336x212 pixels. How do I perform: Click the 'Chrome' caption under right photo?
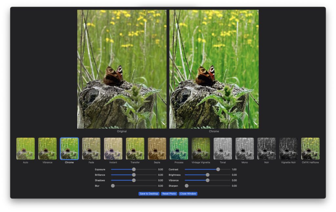pos(214,131)
